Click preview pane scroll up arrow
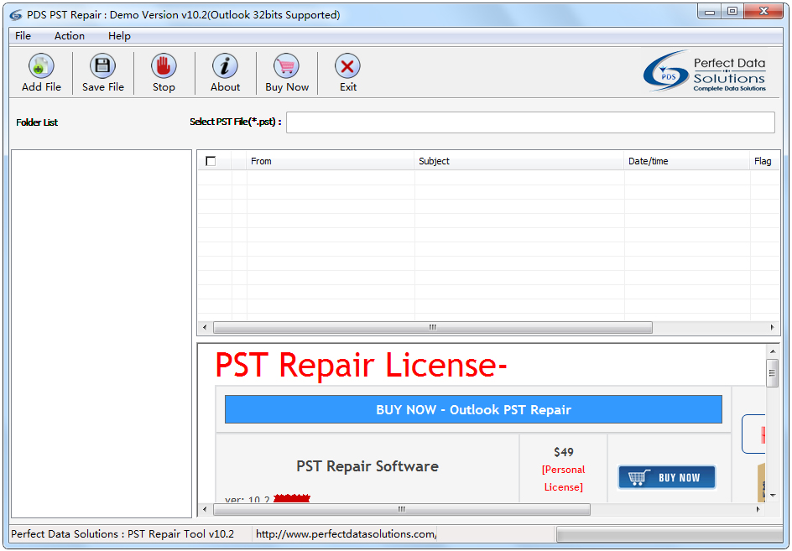The image size is (792, 551). pyautogui.click(x=773, y=351)
